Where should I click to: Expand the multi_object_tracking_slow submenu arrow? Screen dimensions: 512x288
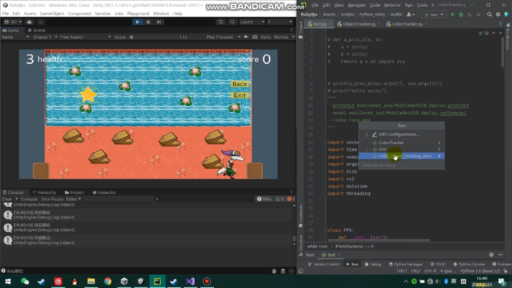pyautogui.click(x=440, y=155)
